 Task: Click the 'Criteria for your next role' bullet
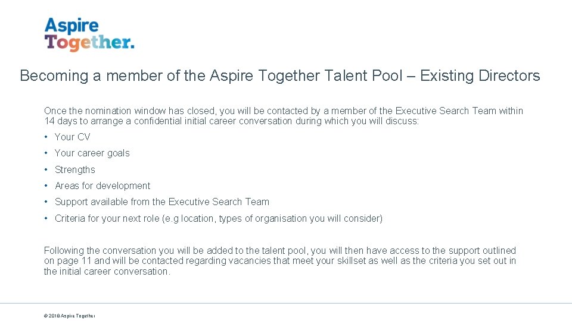(219, 218)
